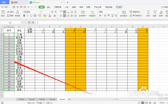Image resolution: width=168 pixels, height=104 pixels.
Task: Apply Italic formatting to selection
Action: pos(28,16)
